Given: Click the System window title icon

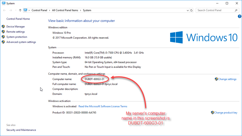Looking at the screenshot, I should point(3,3).
